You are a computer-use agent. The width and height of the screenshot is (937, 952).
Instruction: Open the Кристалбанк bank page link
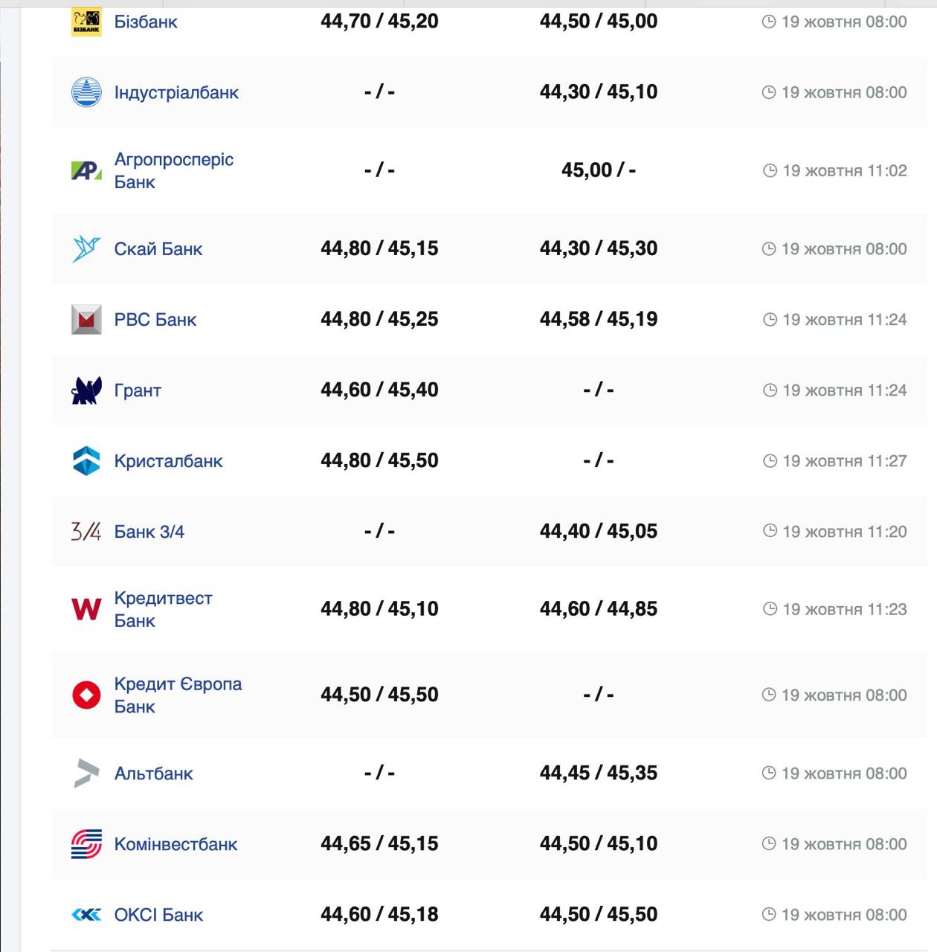(168, 461)
